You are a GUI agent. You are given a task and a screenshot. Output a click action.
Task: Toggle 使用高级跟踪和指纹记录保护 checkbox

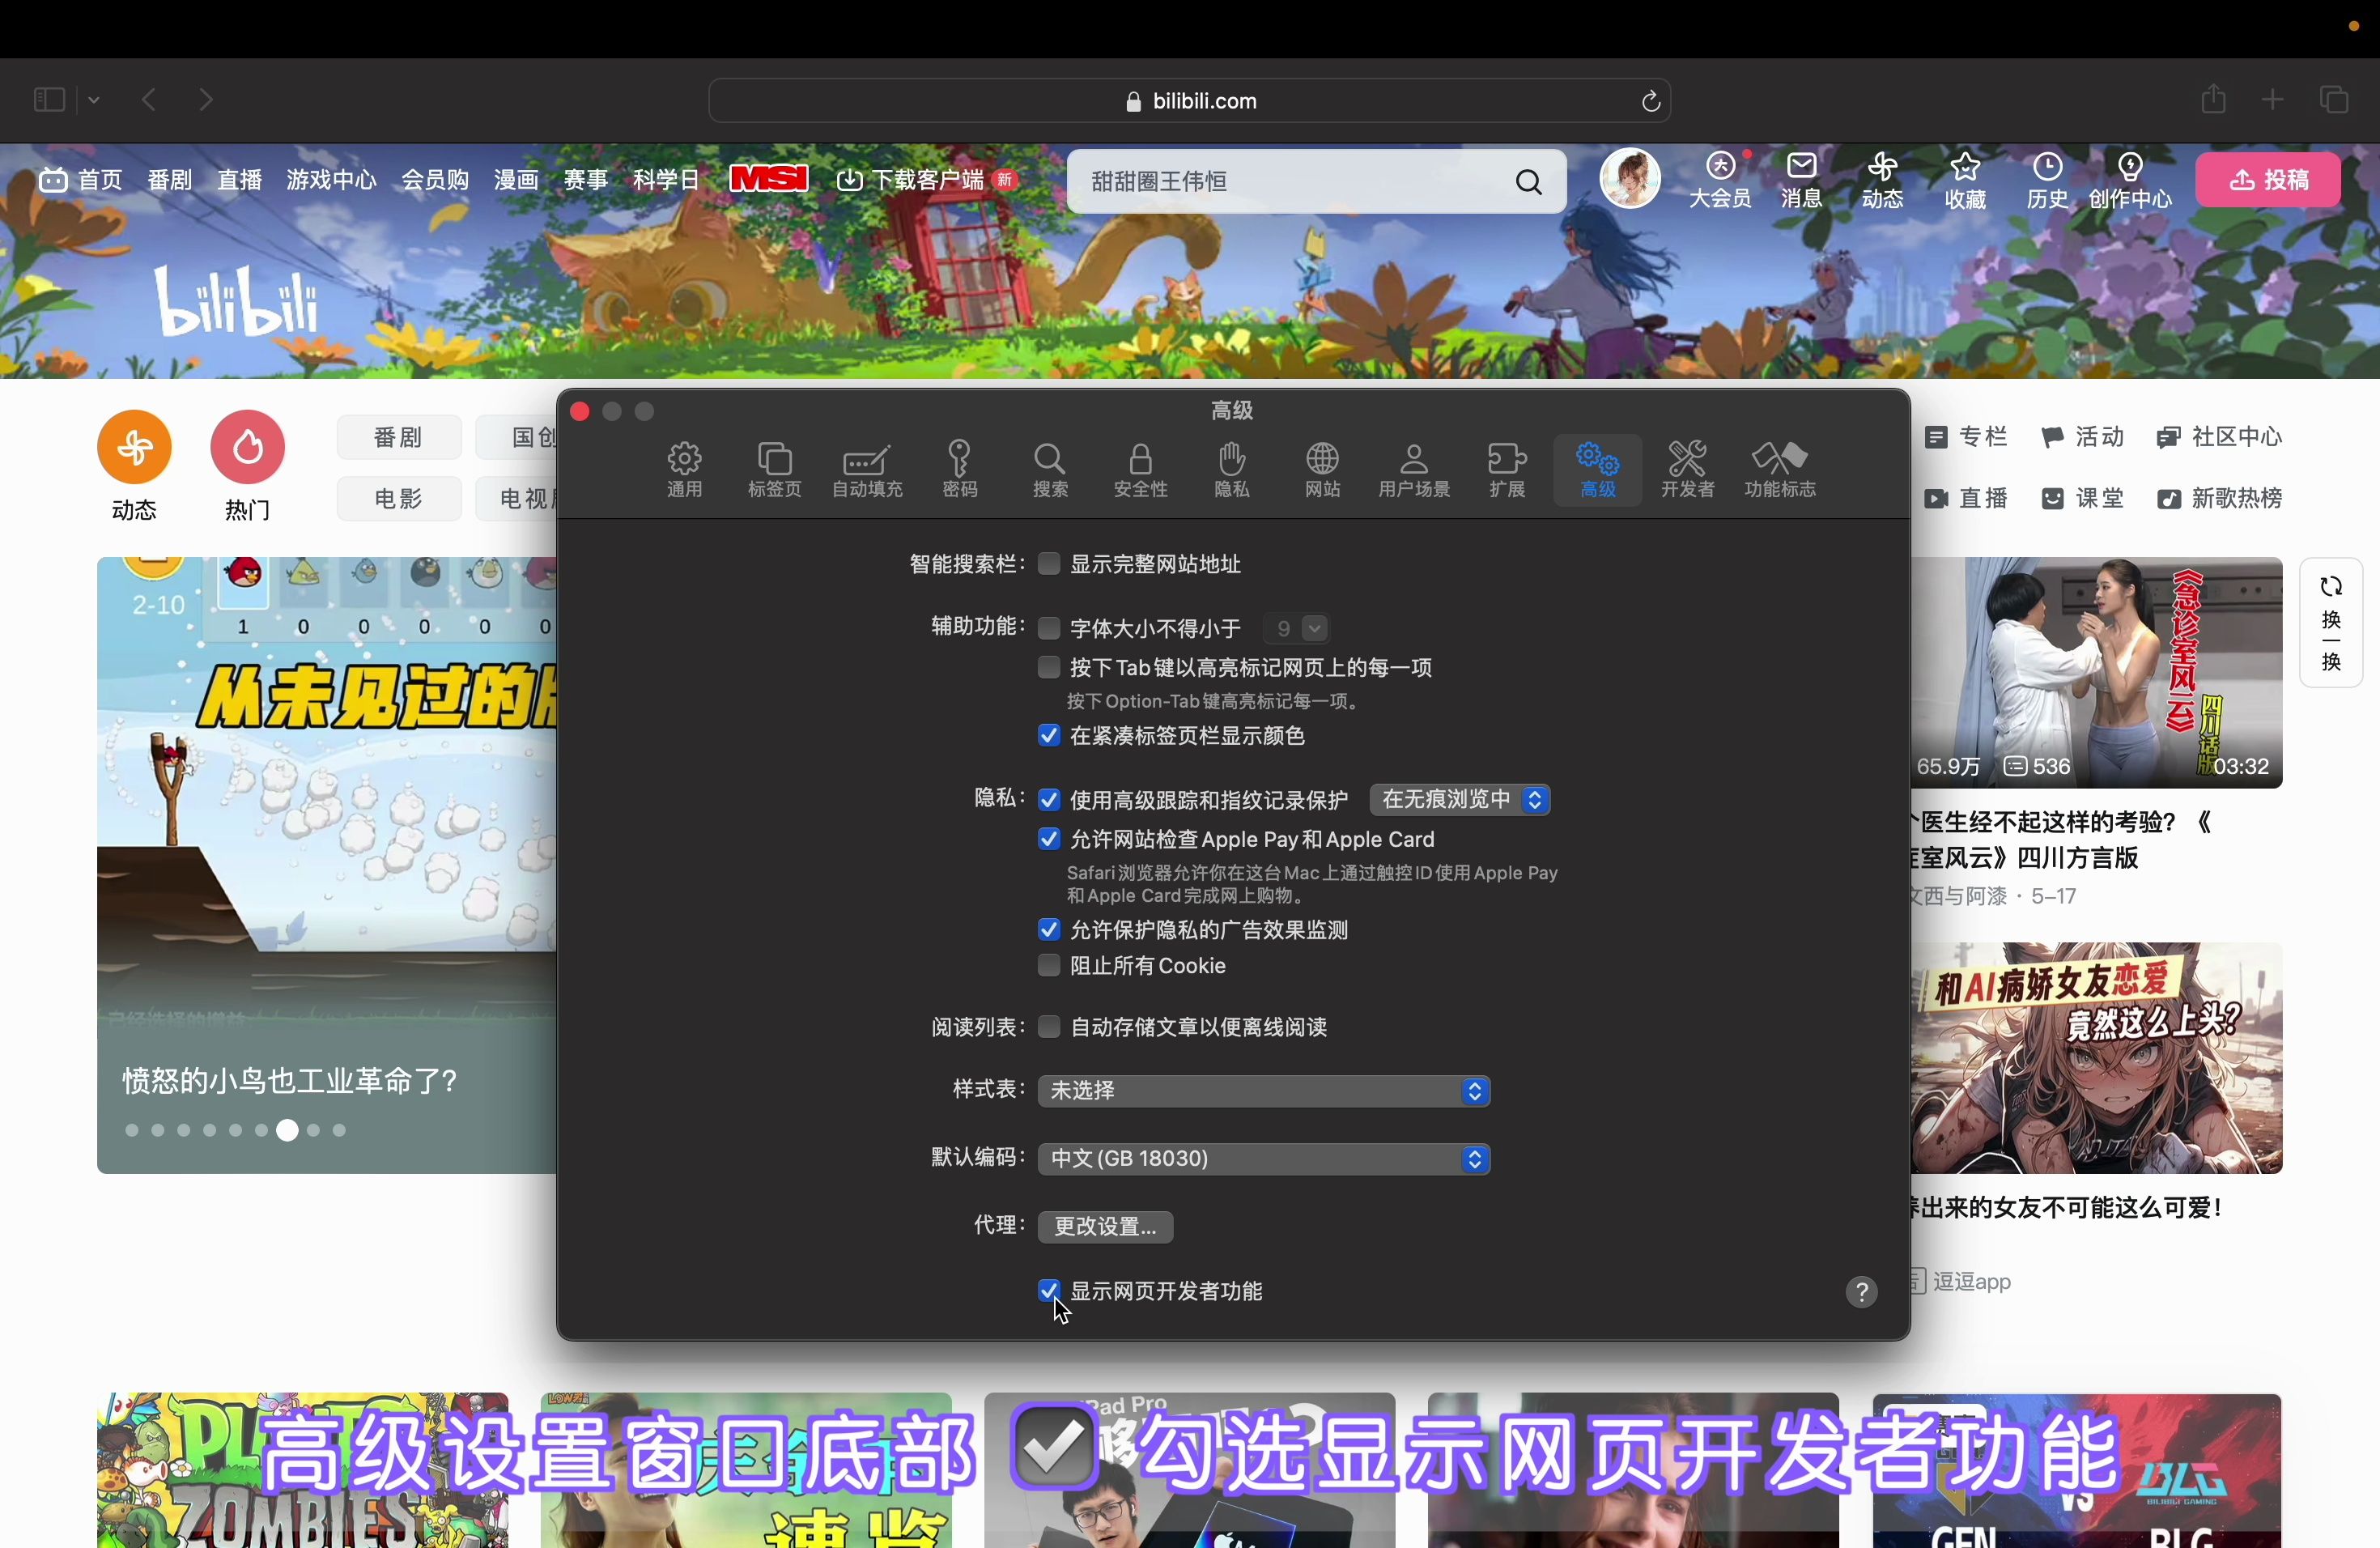click(1049, 800)
